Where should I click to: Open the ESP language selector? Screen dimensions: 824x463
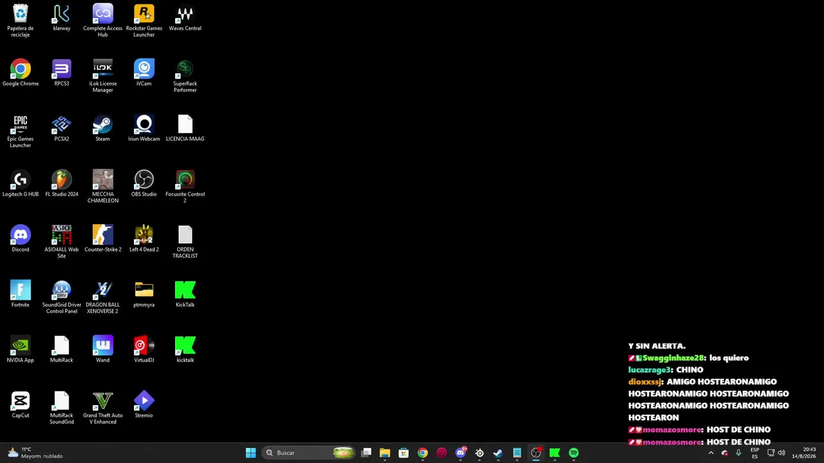pyautogui.click(x=754, y=453)
